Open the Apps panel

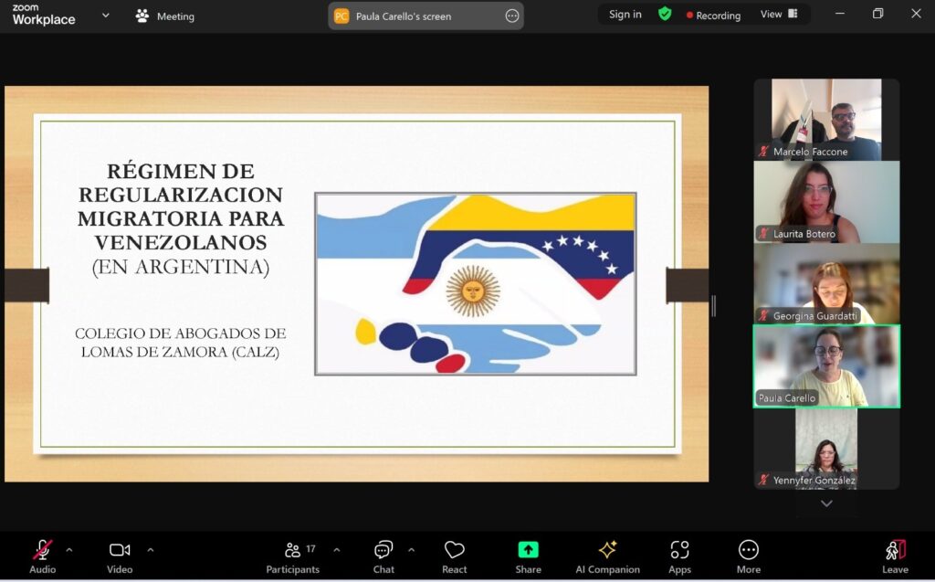click(x=679, y=556)
